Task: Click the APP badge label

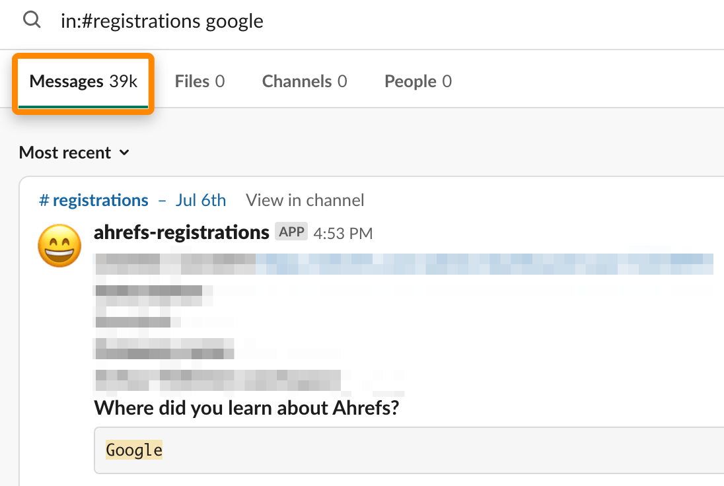Action: [x=291, y=232]
